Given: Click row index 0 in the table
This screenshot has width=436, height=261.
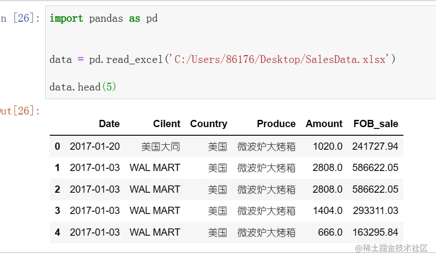Looking at the screenshot, I should click(57, 146).
